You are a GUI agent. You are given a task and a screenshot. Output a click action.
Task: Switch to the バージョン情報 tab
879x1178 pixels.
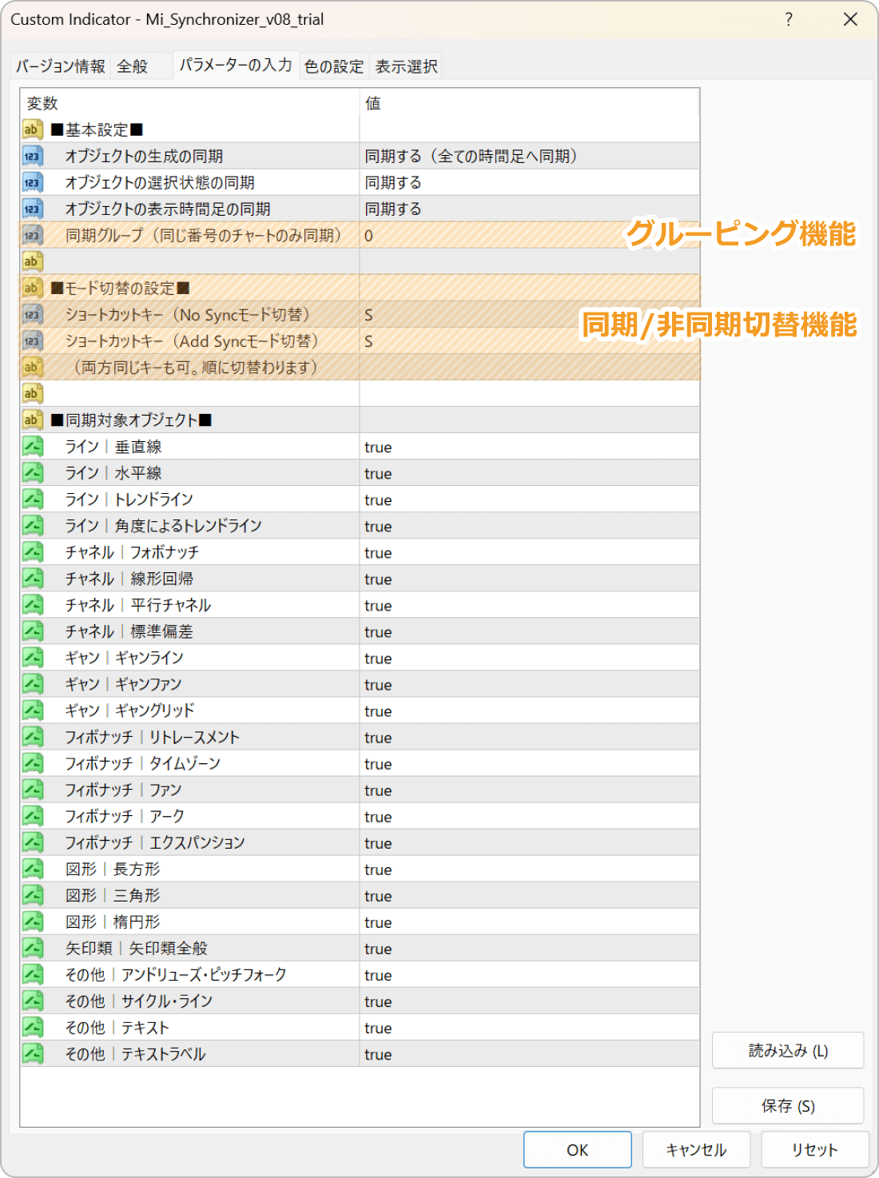coord(61,66)
